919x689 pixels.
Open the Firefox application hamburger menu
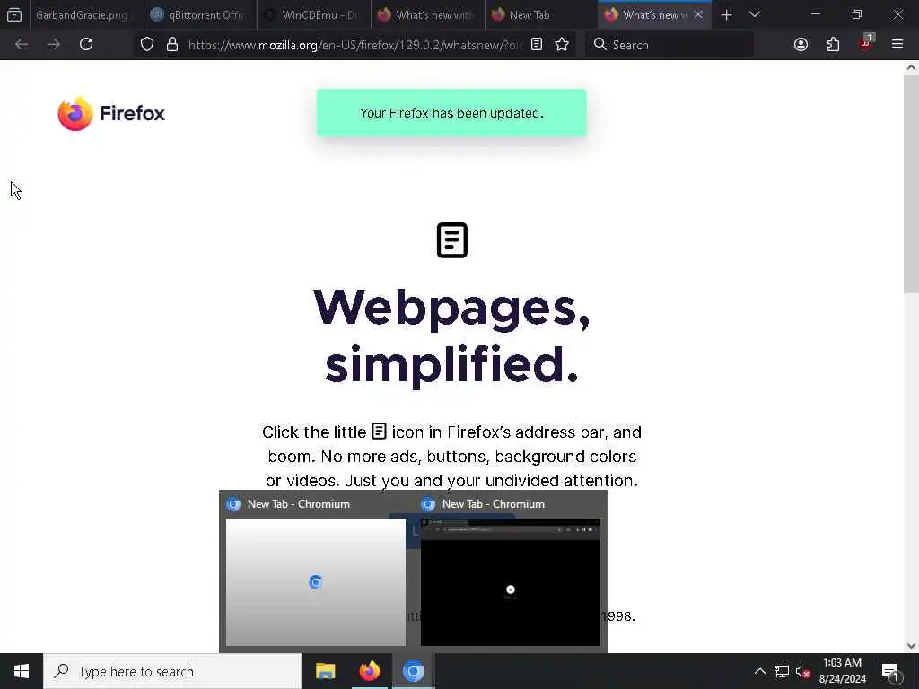click(897, 45)
